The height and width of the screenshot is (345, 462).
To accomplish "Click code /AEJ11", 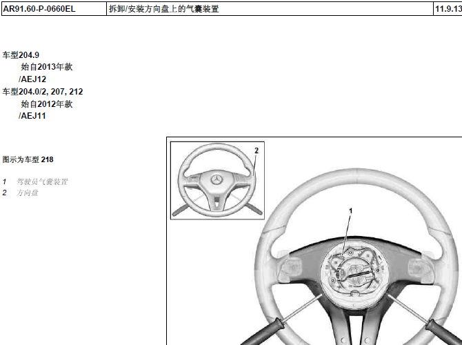I will [32, 116].
